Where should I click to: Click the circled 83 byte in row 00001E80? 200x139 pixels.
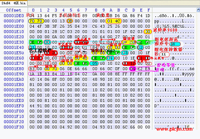pyautogui.click(x=32, y=69)
